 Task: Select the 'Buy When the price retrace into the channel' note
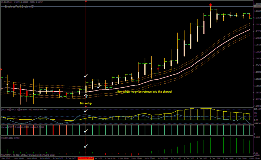tap(145, 92)
